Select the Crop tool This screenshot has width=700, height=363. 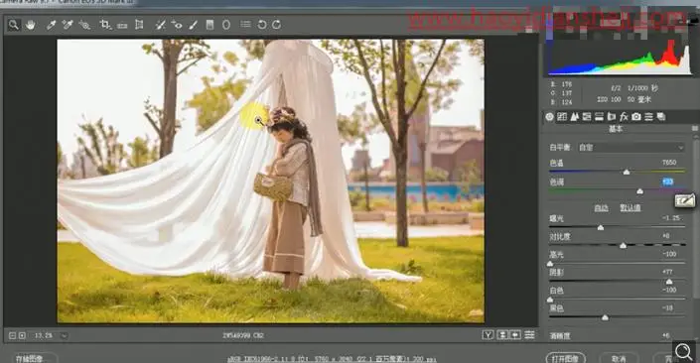click(x=105, y=25)
